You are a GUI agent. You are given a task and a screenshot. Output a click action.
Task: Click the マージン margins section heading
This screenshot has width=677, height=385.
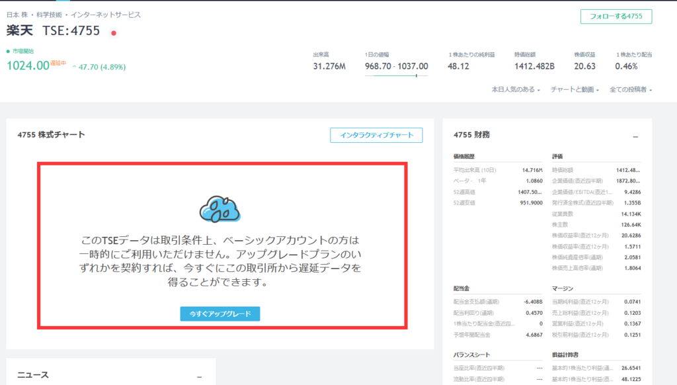tap(563, 288)
